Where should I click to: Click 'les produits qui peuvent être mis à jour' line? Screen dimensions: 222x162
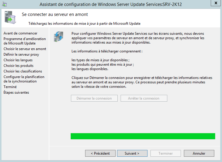(x=103, y=65)
